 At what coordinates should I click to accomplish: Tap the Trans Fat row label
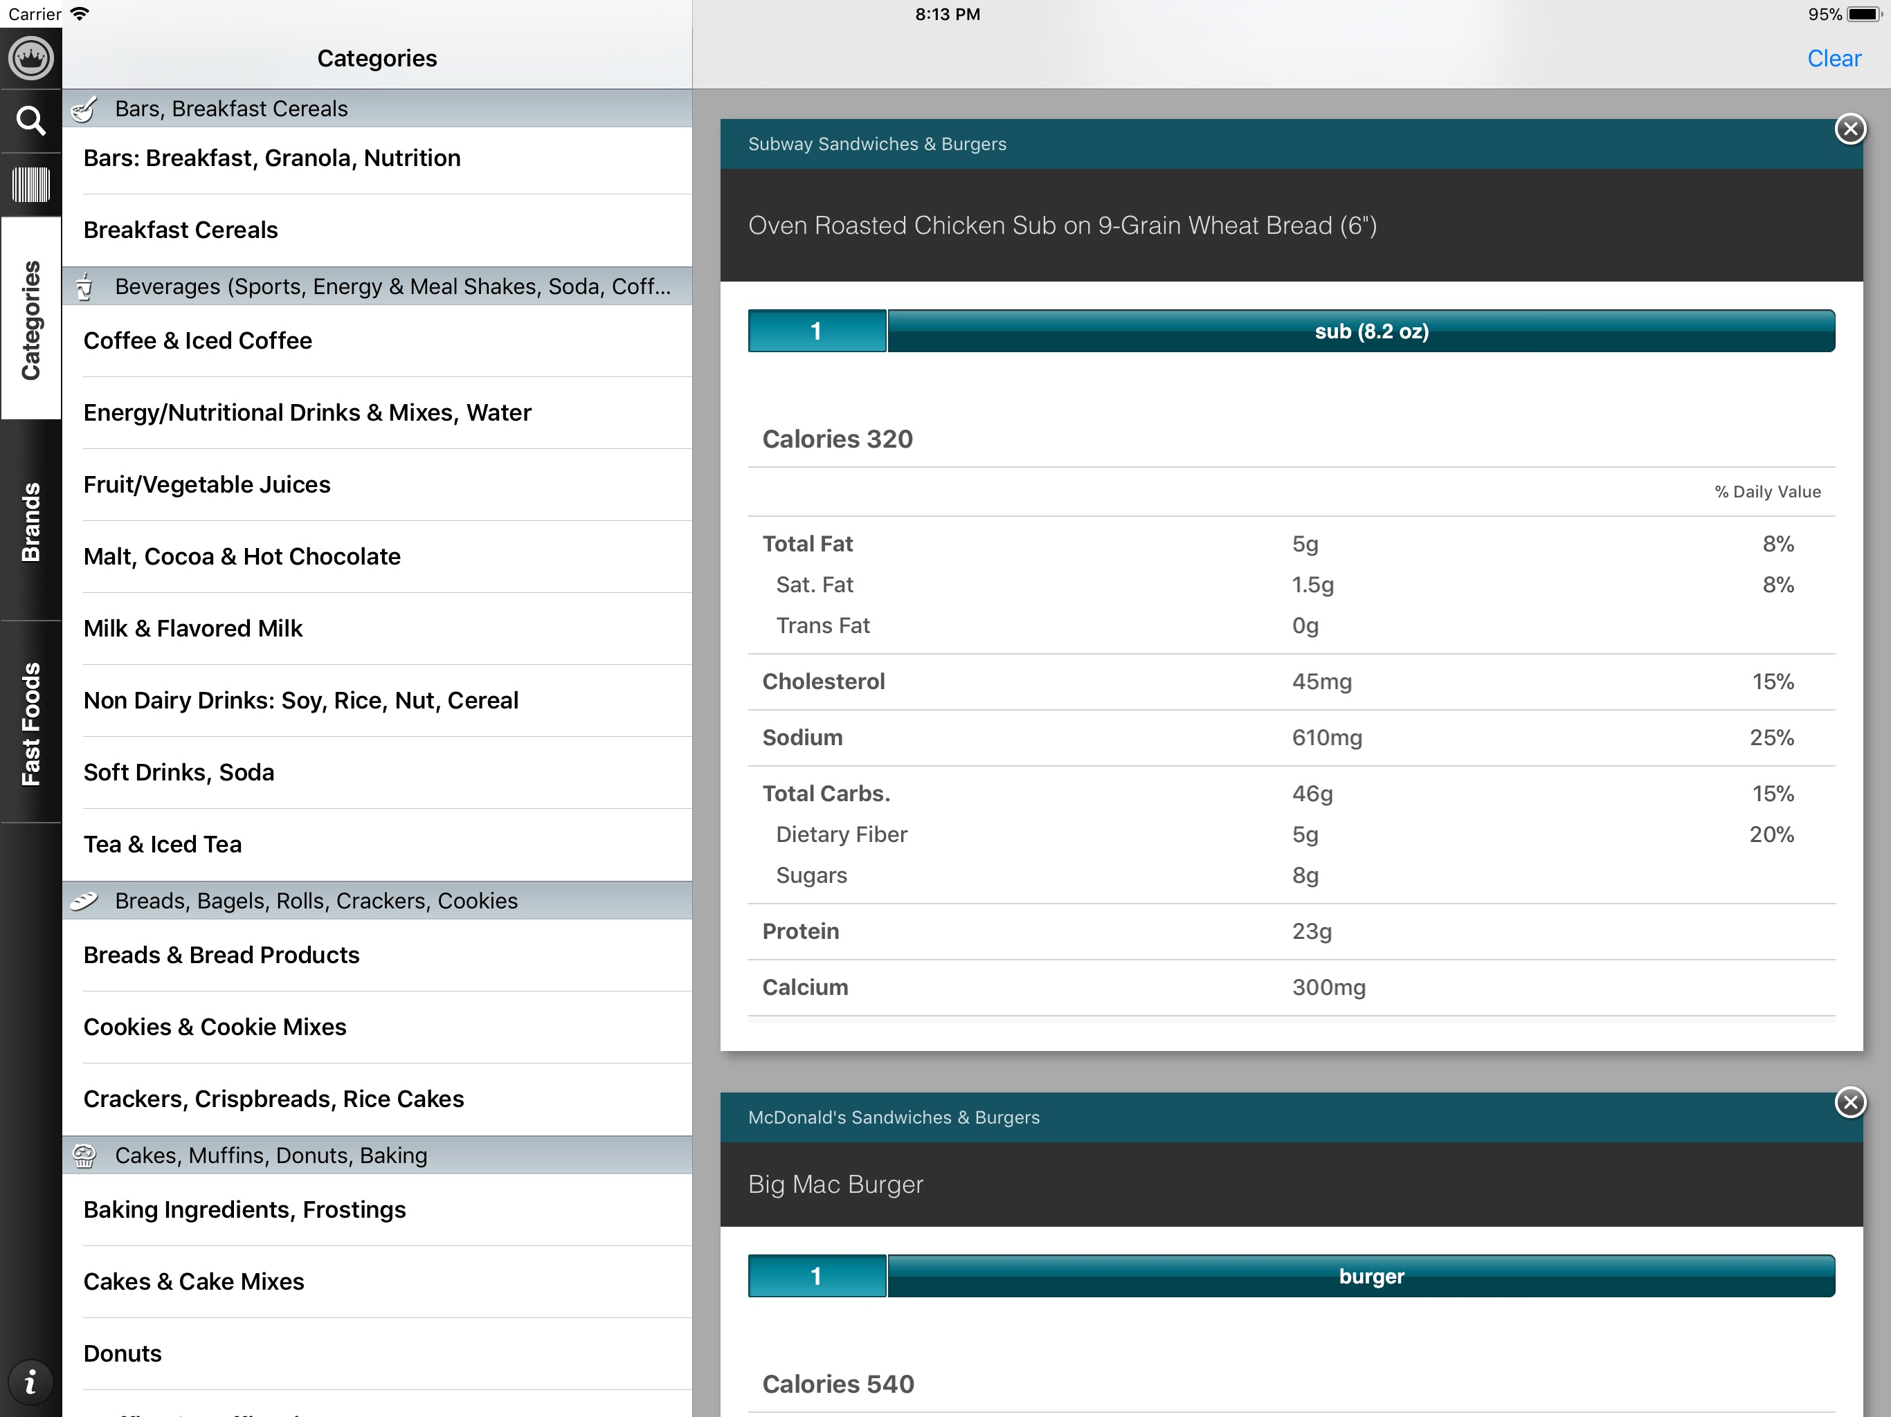coord(822,626)
